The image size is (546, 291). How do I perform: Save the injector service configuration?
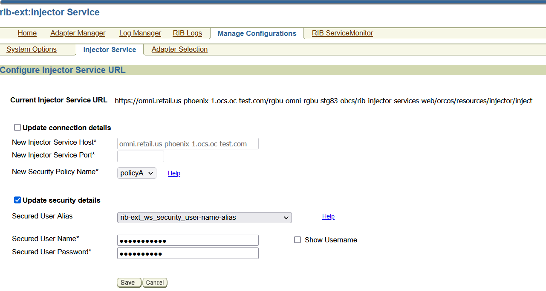(x=129, y=282)
